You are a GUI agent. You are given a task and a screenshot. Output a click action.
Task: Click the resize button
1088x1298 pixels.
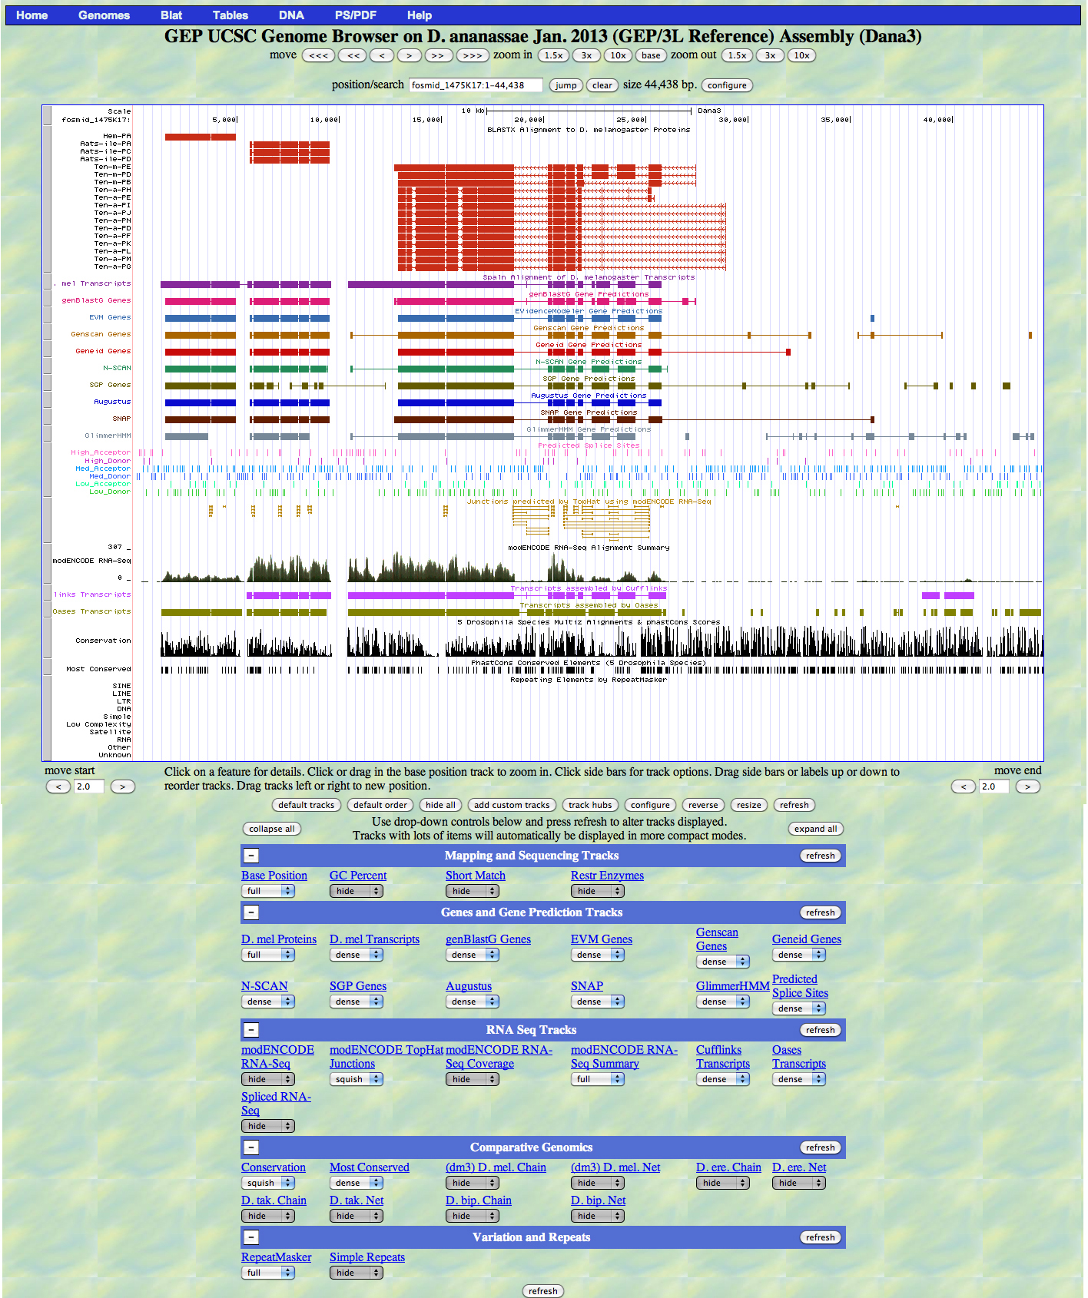tap(749, 805)
